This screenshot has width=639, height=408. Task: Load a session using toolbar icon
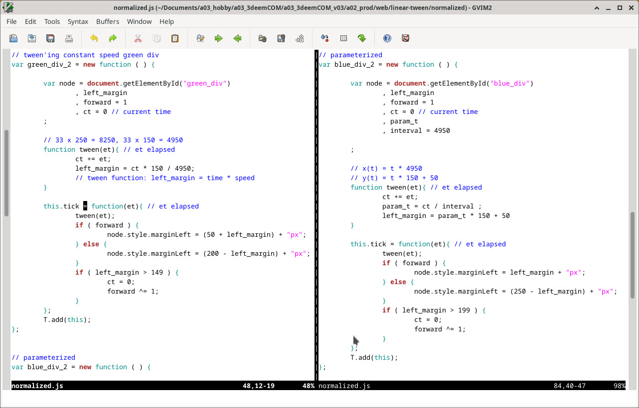[262, 38]
